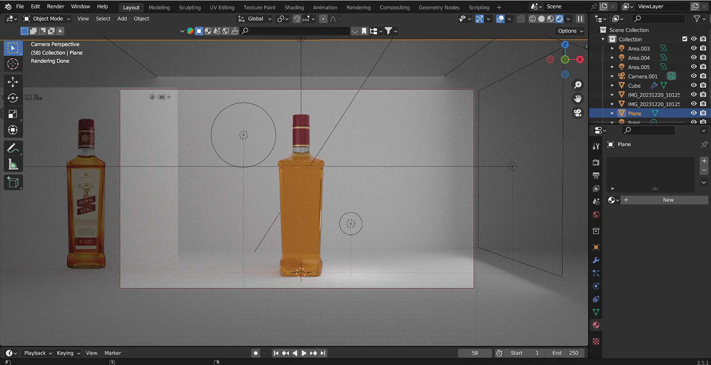Open the View Layer properties tab
The height and width of the screenshot is (365, 711).
click(596, 188)
